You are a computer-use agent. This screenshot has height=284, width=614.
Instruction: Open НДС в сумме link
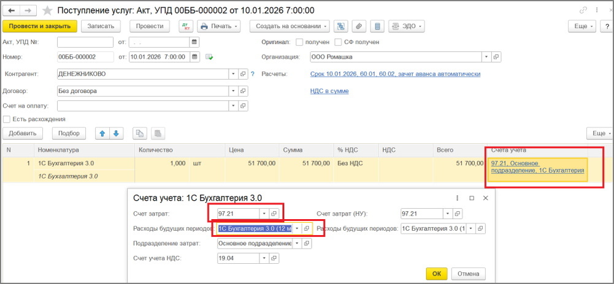[x=329, y=91]
